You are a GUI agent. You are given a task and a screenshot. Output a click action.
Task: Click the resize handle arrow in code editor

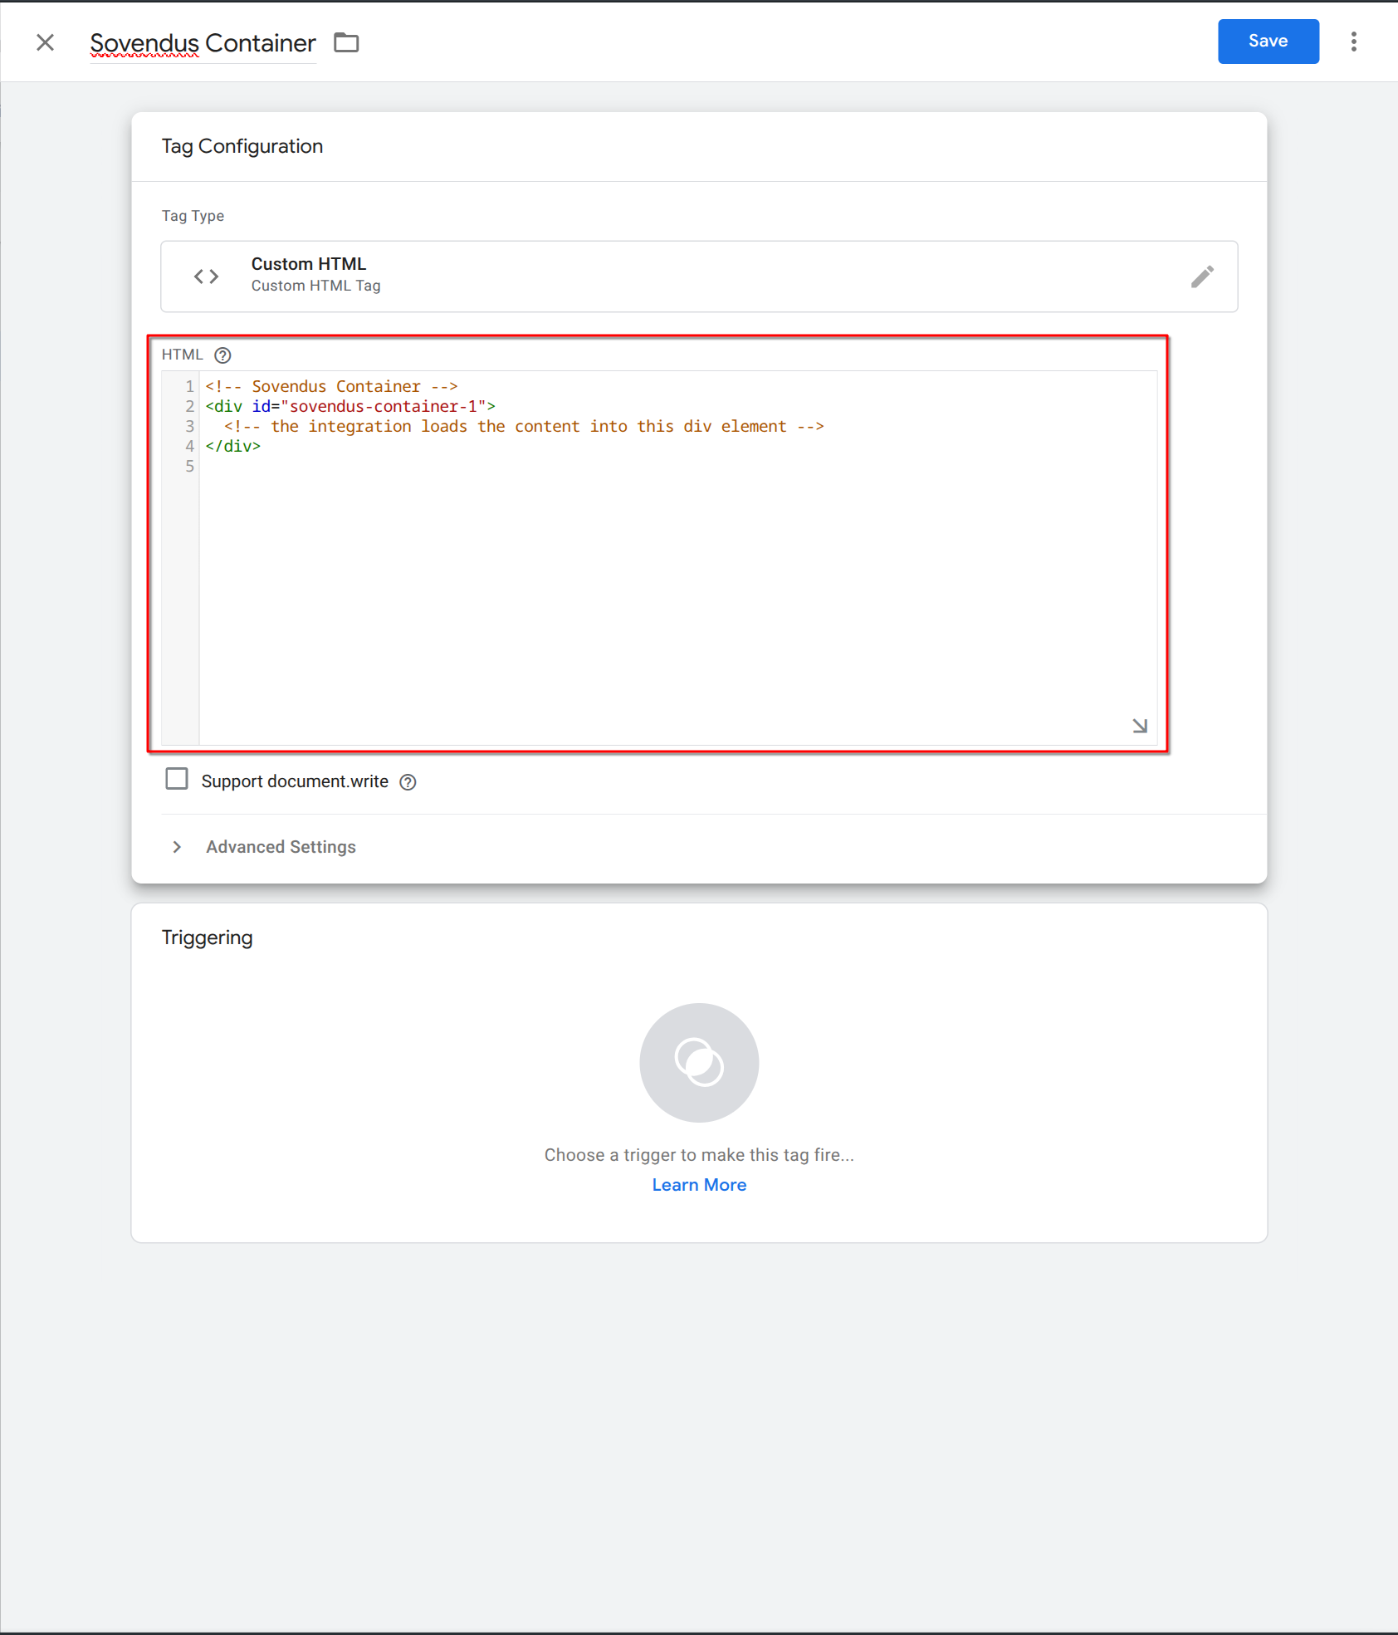[1140, 726]
